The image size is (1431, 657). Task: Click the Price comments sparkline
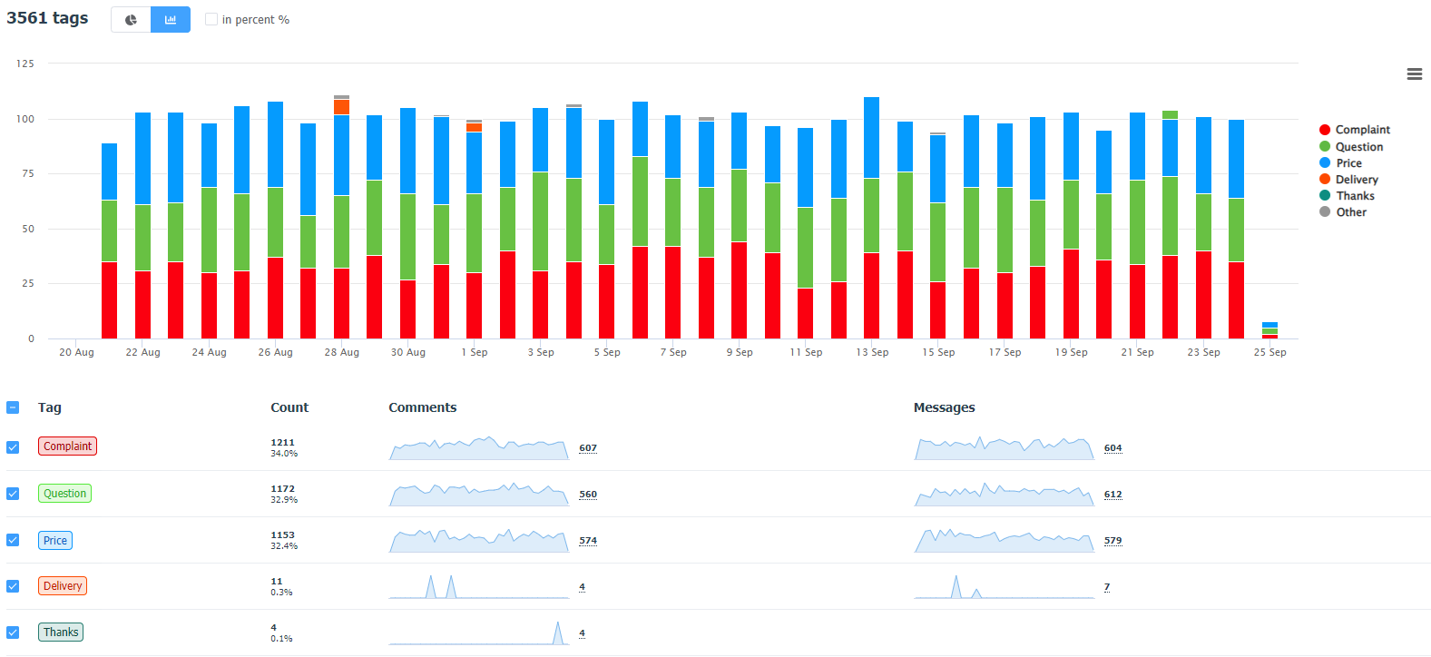pos(479,540)
